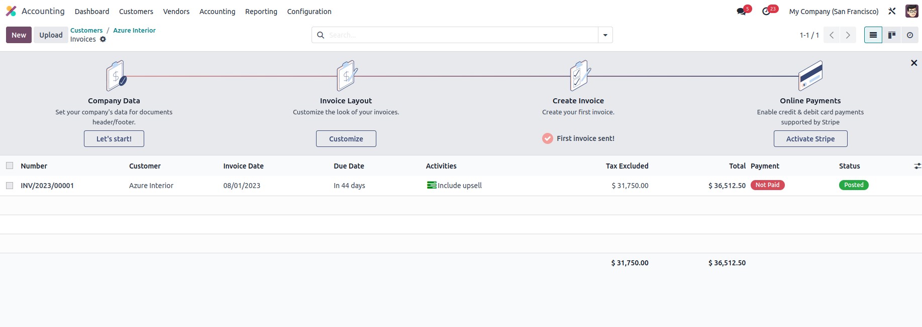Screen dimensions: 922x327
Task: Switch to list view
Action: click(873, 35)
